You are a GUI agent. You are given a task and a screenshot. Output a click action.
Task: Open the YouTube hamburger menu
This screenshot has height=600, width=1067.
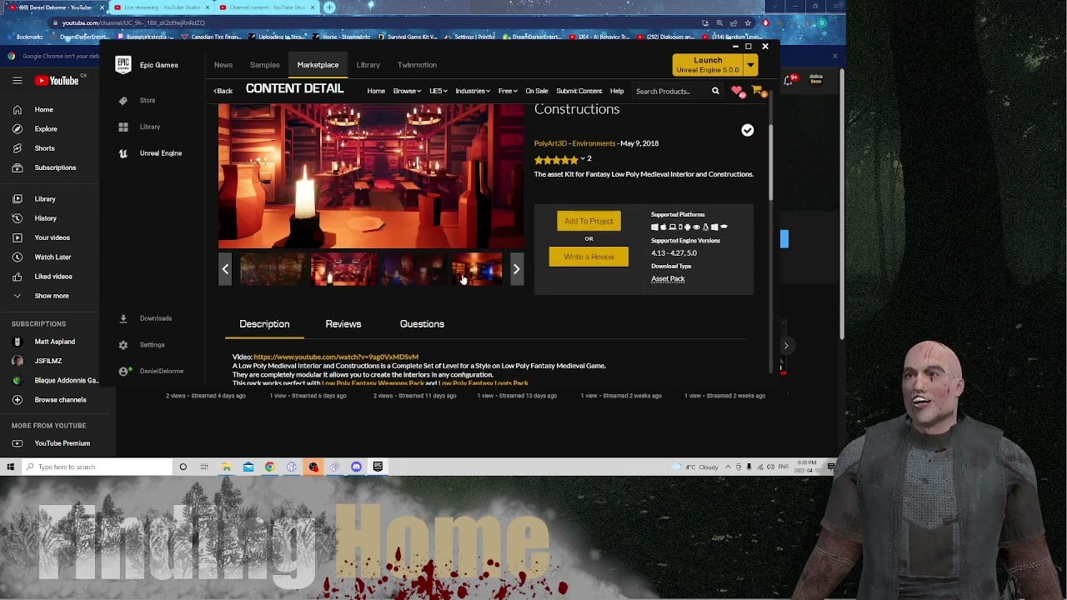pyautogui.click(x=17, y=81)
